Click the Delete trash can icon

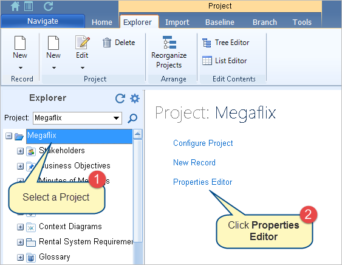coord(107,43)
